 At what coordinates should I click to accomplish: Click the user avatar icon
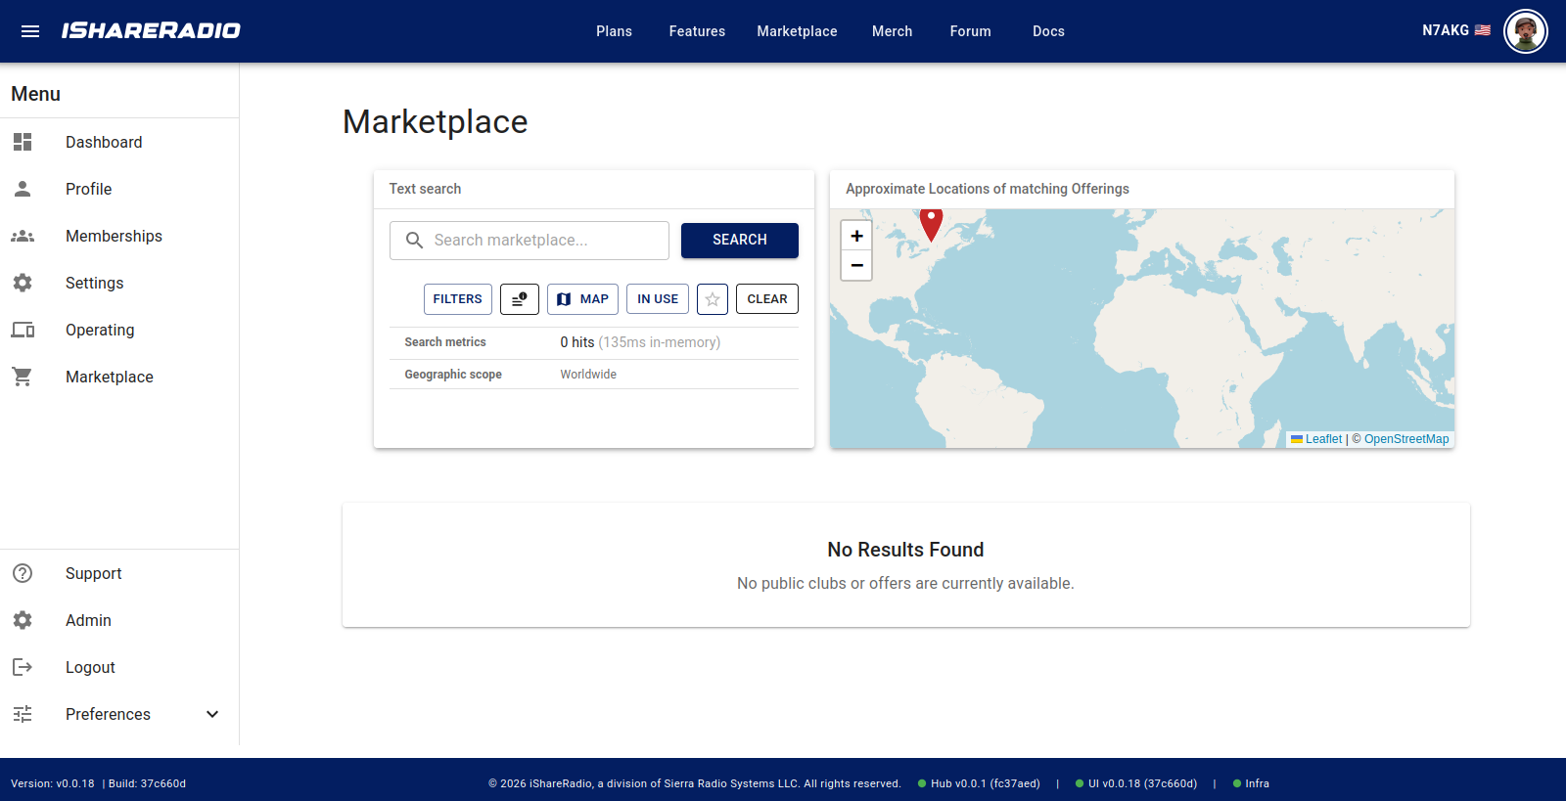click(1525, 31)
